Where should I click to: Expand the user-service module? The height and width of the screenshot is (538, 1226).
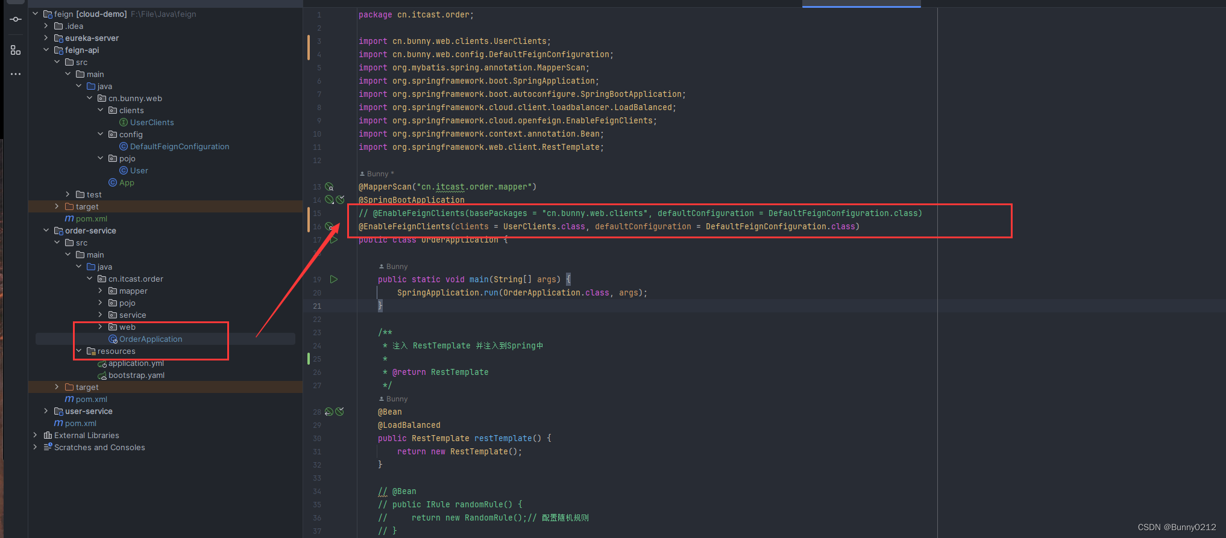coord(46,411)
